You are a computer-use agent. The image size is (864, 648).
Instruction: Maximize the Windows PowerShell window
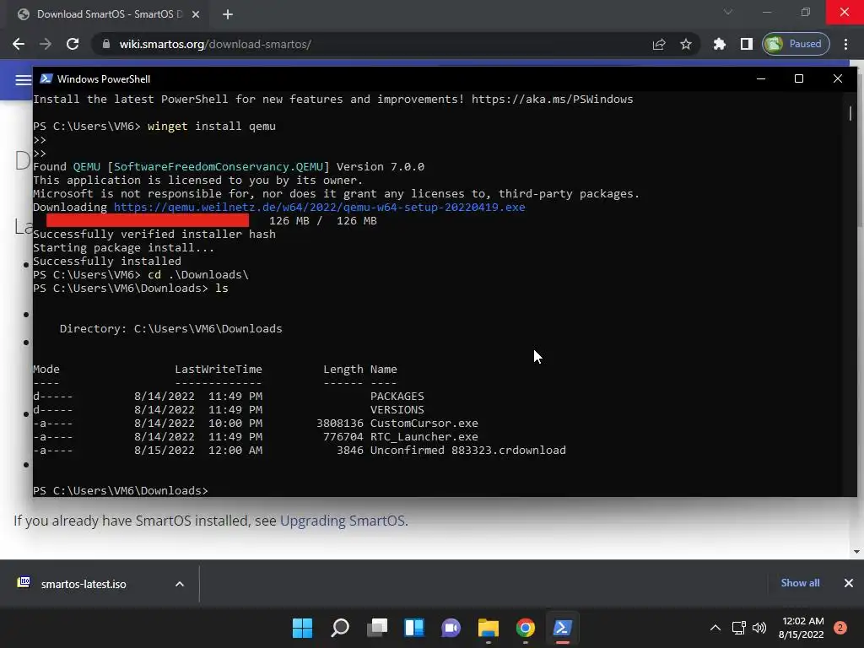tap(798, 78)
